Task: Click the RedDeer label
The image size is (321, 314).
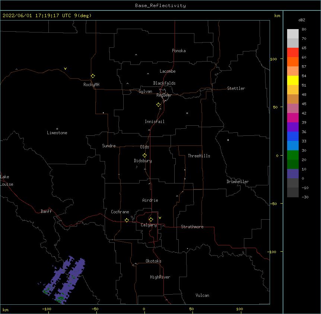Action: [x=164, y=95]
